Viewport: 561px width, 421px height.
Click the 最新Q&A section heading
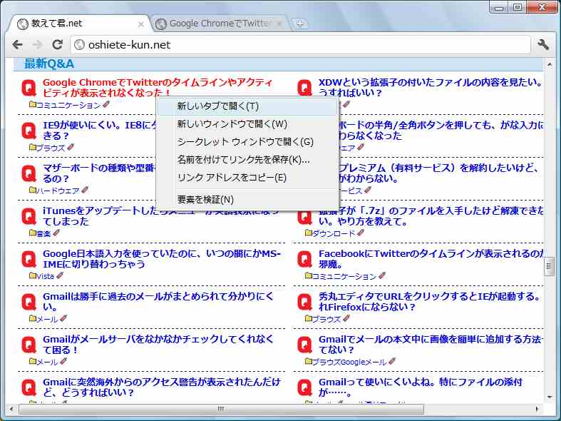tap(49, 64)
